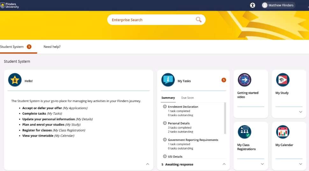309x171 pixels.
Task: Open the Matthew Flinders user menu
Action: tap(278, 5)
